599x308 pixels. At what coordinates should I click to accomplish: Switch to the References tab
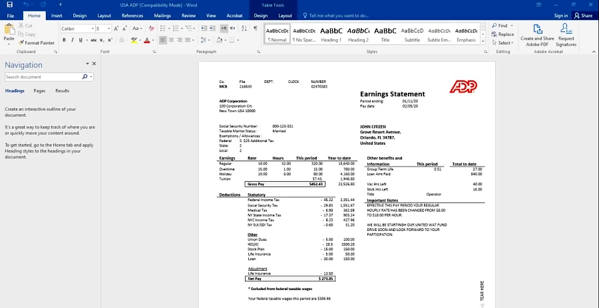(x=132, y=16)
